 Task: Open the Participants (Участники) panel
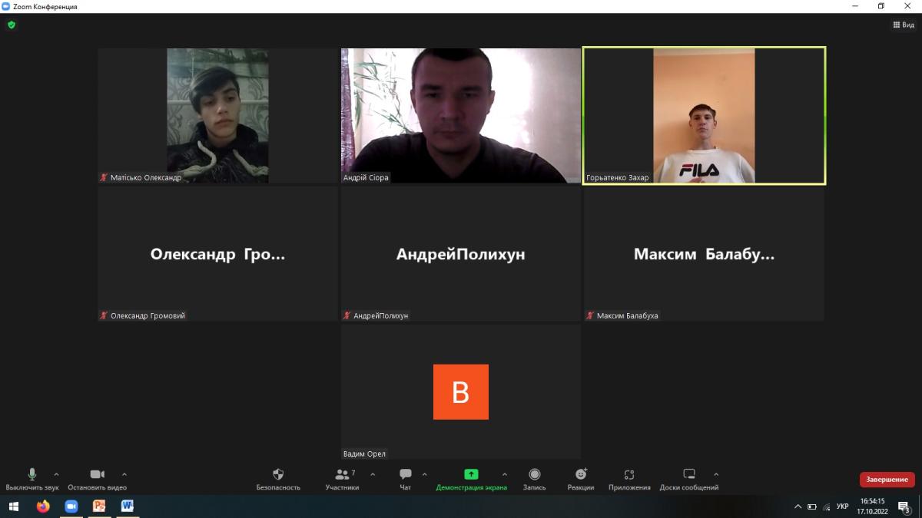(343, 475)
